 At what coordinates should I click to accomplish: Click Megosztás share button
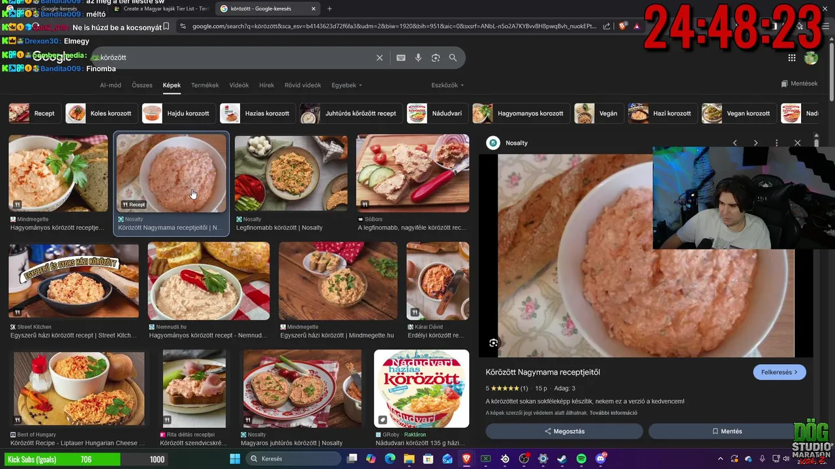point(564,431)
